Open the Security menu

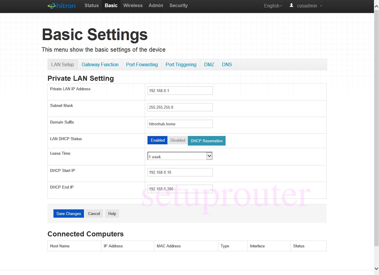point(178,5)
